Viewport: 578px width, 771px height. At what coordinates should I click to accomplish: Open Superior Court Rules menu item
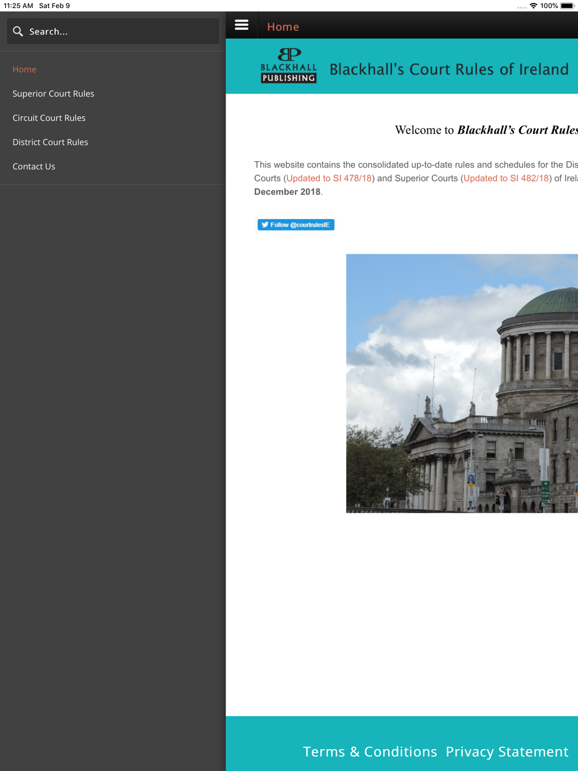53,94
